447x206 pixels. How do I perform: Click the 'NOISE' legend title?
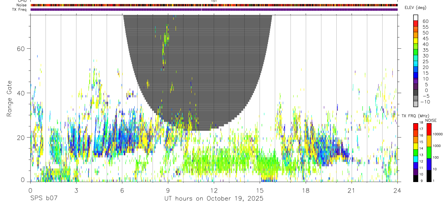(x=431, y=120)
